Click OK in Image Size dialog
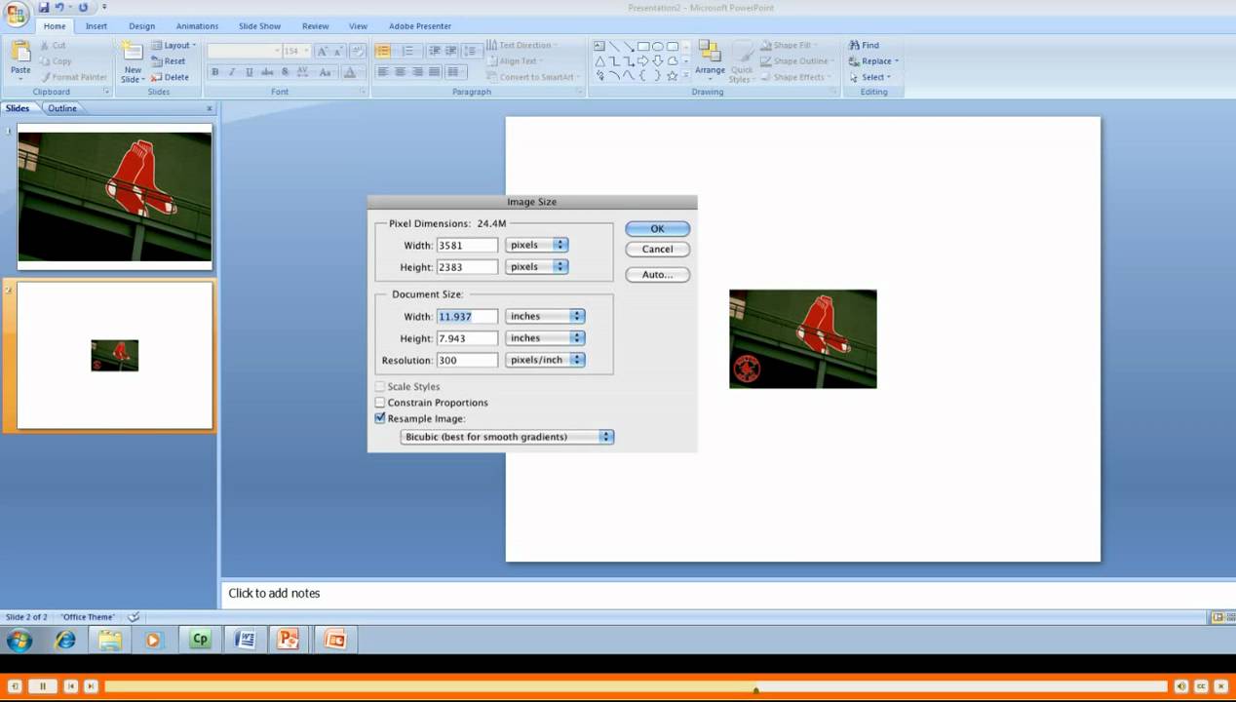1236x702 pixels. tap(657, 228)
